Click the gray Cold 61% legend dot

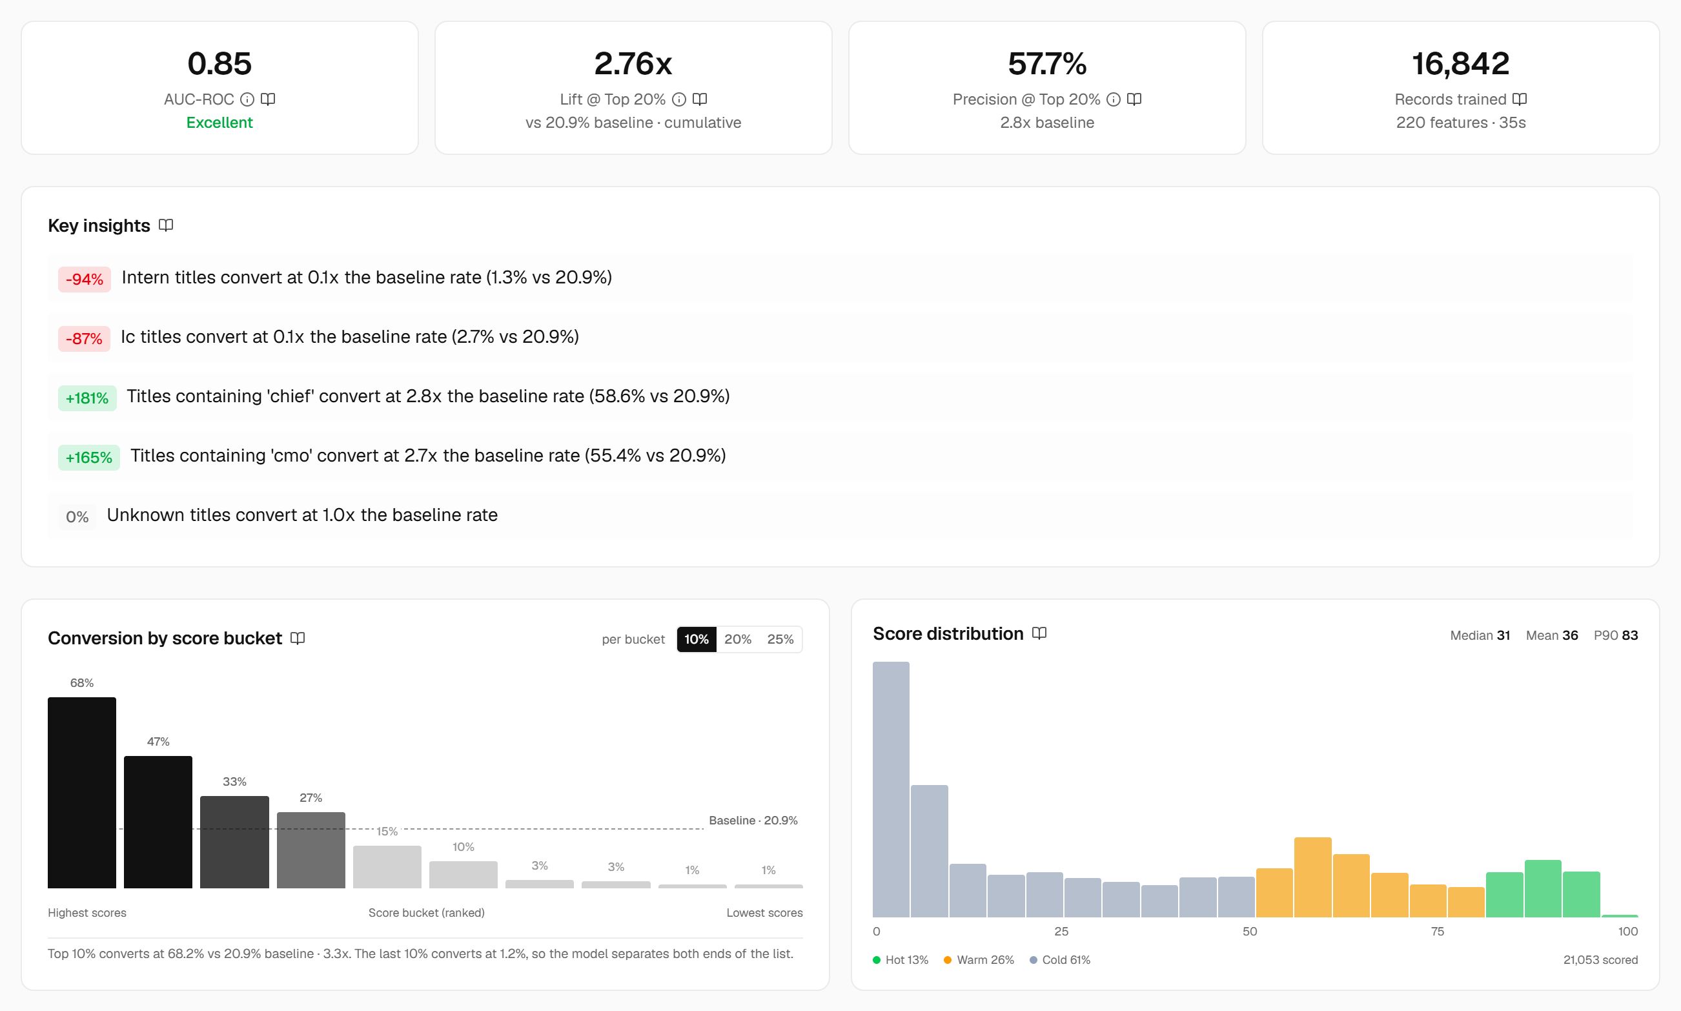(x=1034, y=960)
